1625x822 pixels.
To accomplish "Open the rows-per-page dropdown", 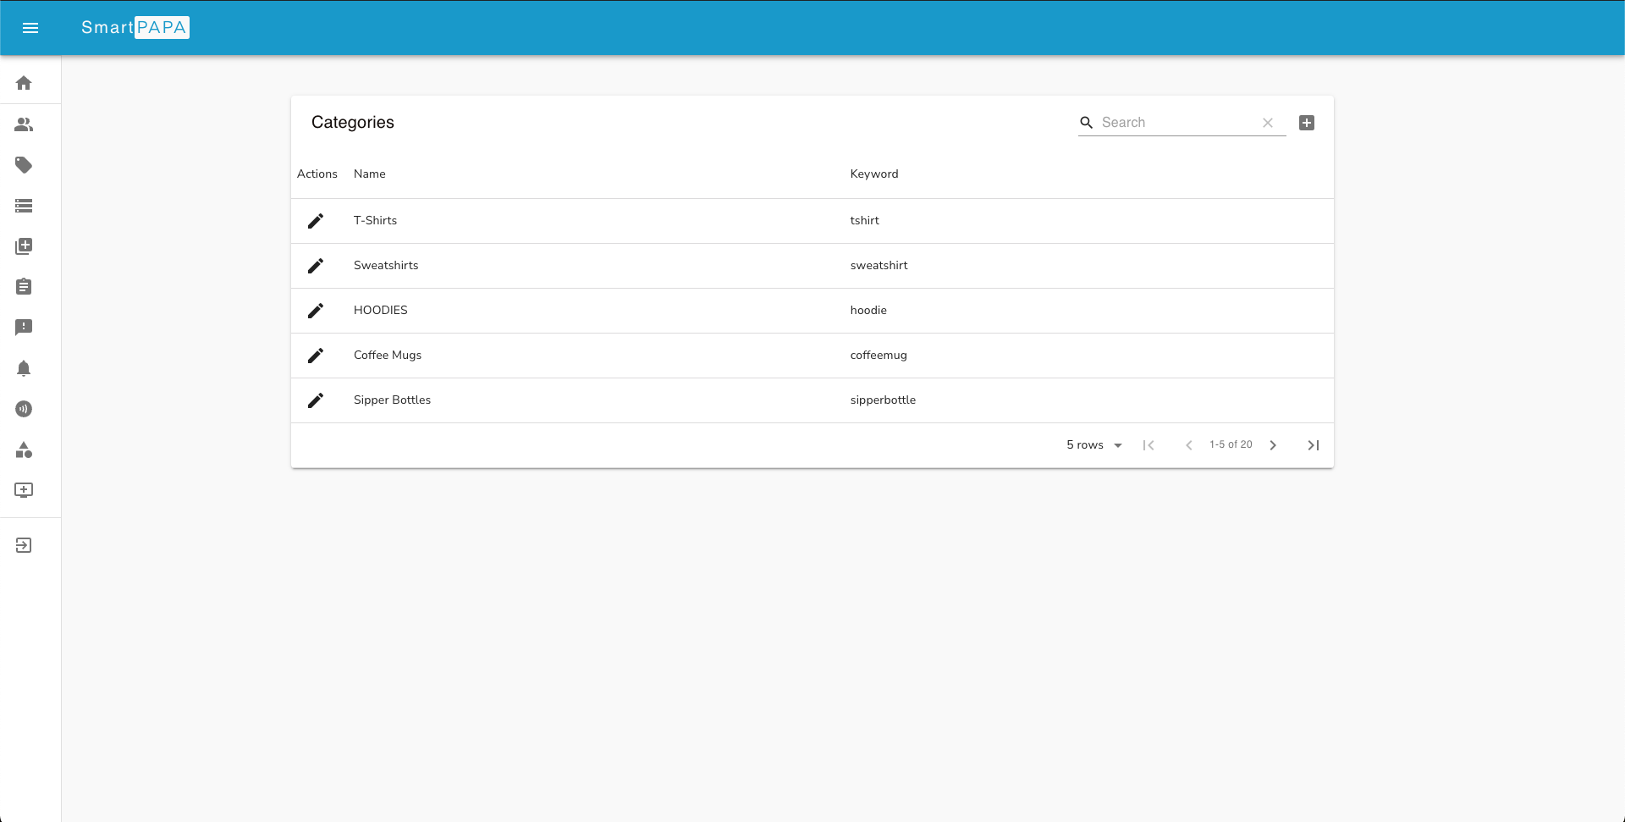I will click(1093, 444).
